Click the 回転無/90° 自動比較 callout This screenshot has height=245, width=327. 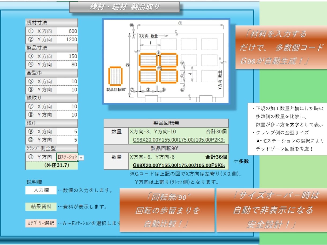click(x=167, y=210)
